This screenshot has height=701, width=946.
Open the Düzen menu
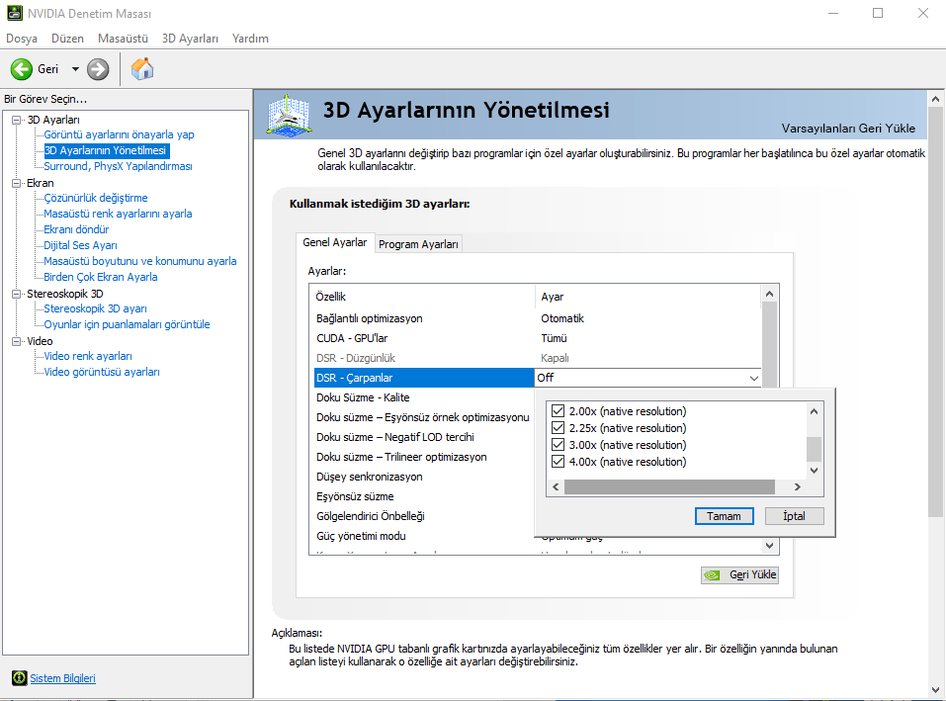tap(67, 39)
